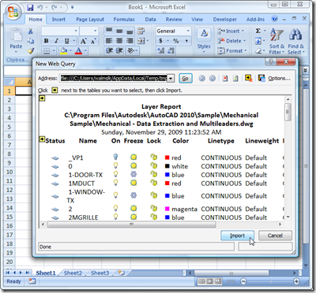The image size is (316, 293).
Task: Switch to the Page Layout ribbon tab
Action: (90, 20)
